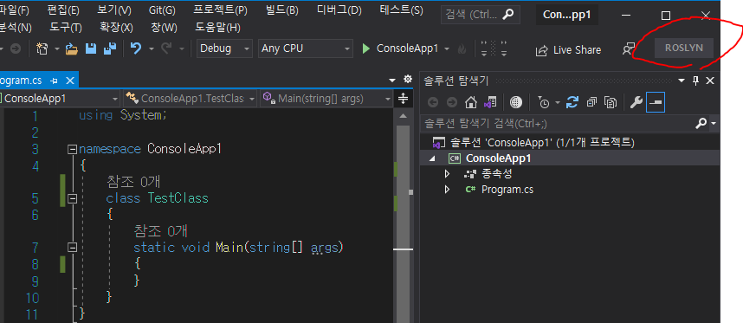Click the Back arrow in Solution Explorer toolbar
Image resolution: width=743 pixels, height=323 pixels.
click(x=433, y=102)
